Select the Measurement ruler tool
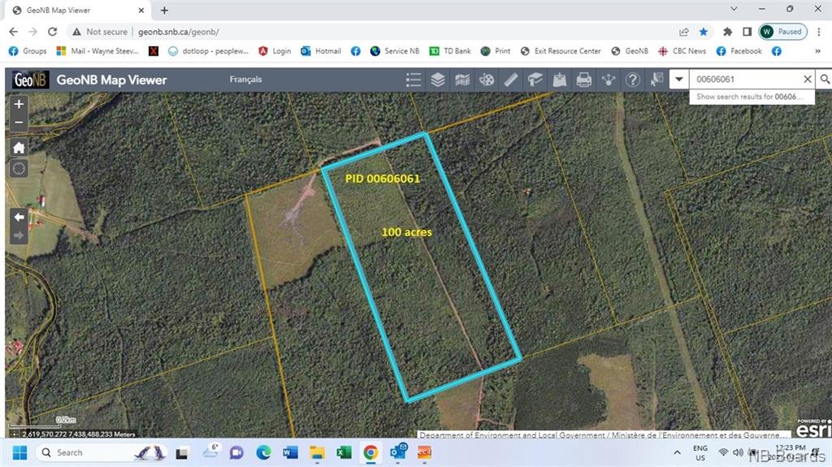Image resolution: width=832 pixels, height=467 pixels. coord(511,80)
